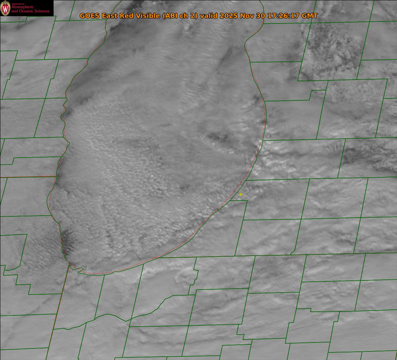Screen dimensions: 397x360
Task: Click the yellow dot marker near the lakeshore
Action: [x=241, y=194]
